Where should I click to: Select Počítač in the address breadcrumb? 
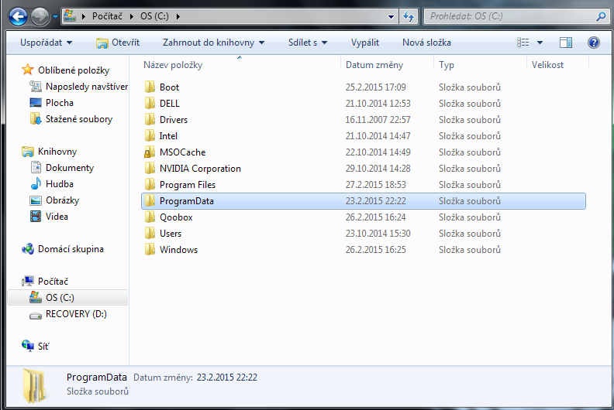[107, 16]
